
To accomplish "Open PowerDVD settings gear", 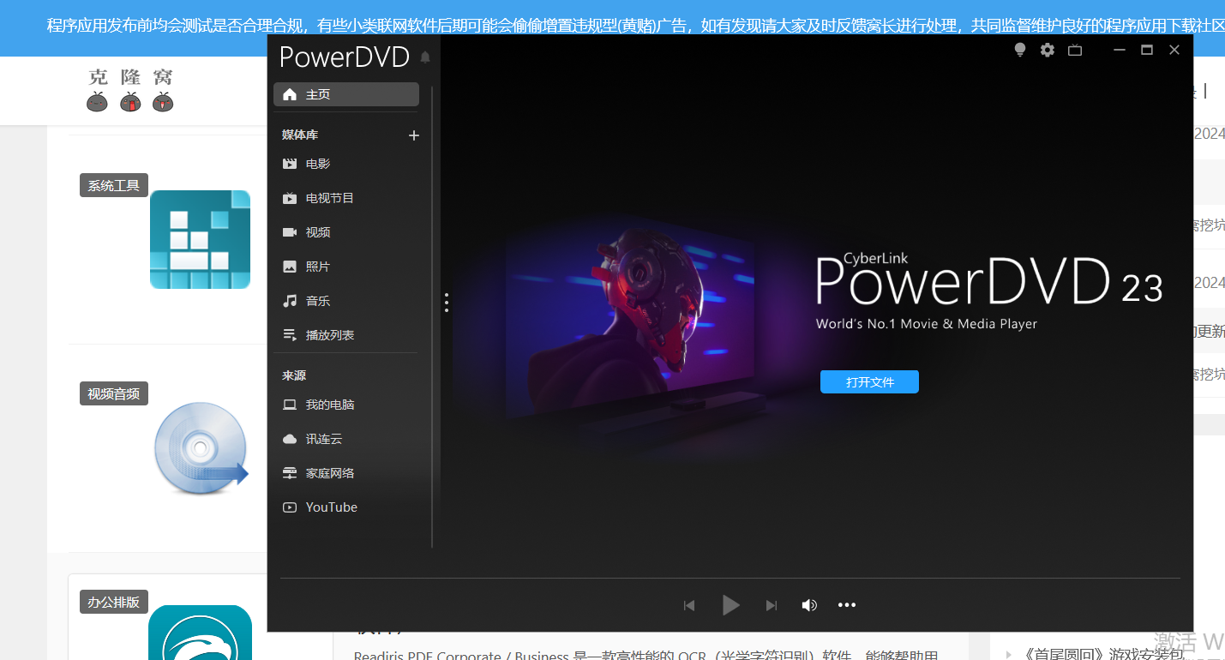I will [1048, 50].
